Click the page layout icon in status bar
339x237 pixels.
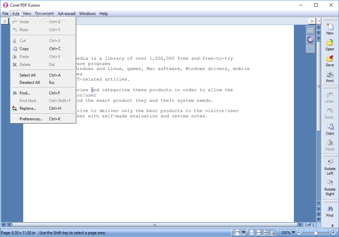tap(237, 232)
